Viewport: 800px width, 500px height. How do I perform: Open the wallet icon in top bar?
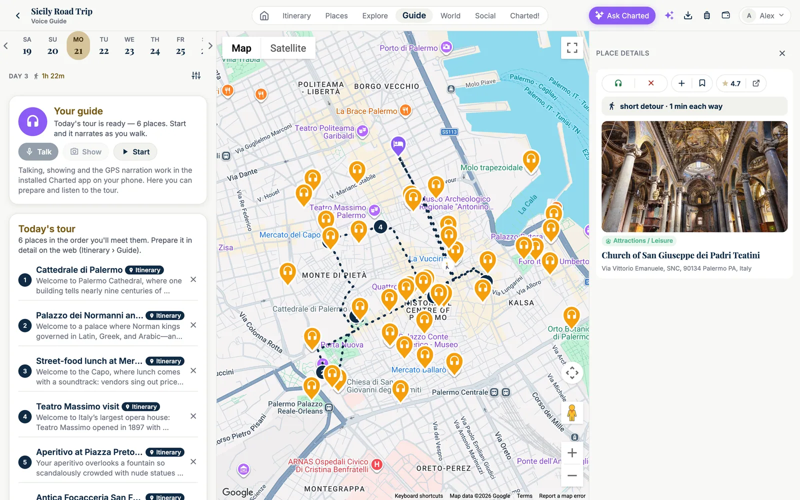725,15
